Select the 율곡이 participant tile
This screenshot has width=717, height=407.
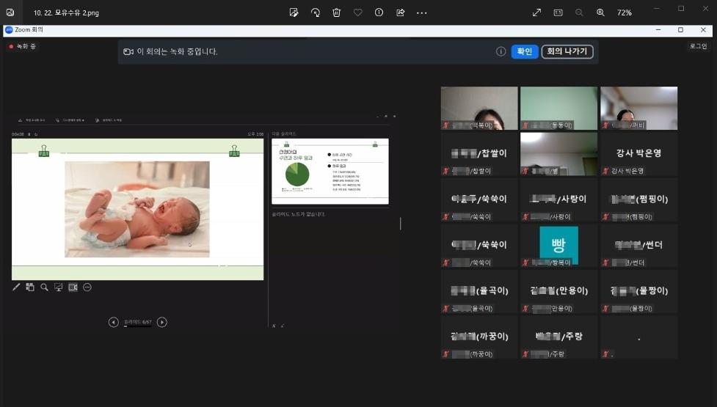click(479, 291)
